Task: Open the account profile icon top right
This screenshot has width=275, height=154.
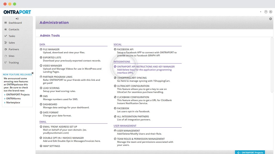Action: pos(271,12)
